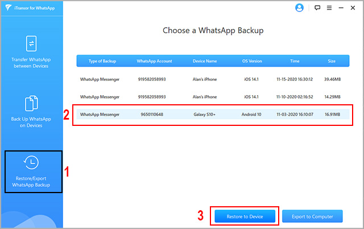Click the Restore to Device button
This screenshot has height=229, width=364.
coord(245,216)
